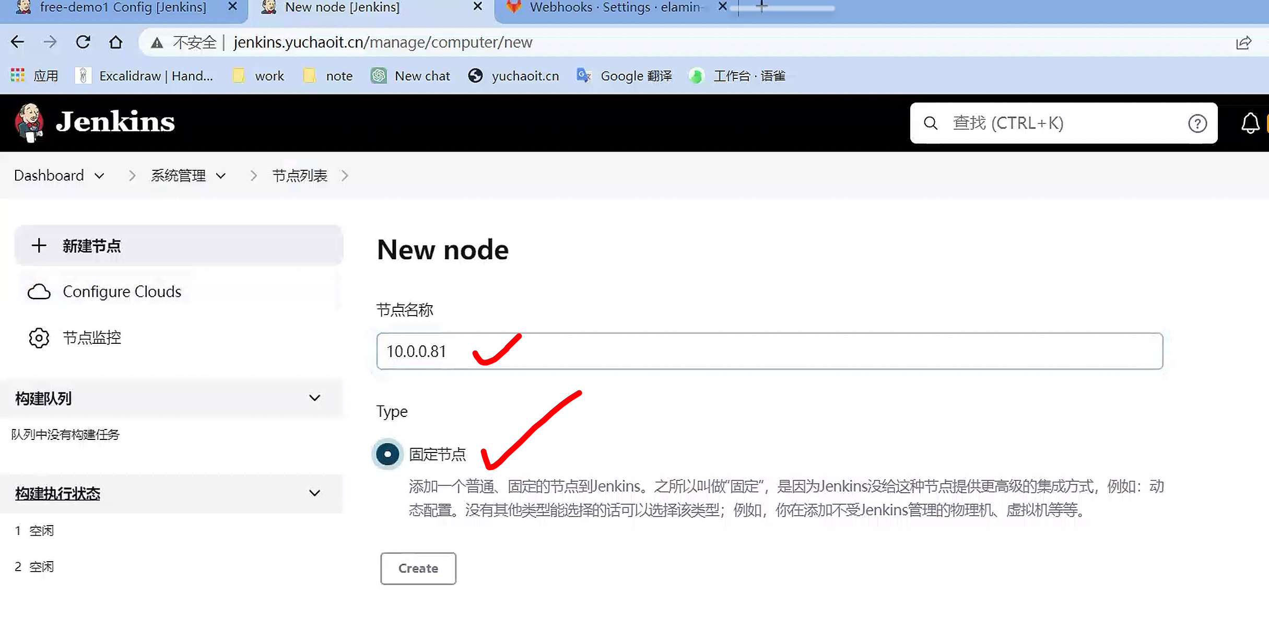1269x627 pixels.
Task: Click the notification bell icon
Action: click(1250, 123)
